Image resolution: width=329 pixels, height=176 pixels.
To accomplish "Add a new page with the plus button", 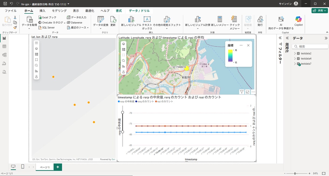I will tap(58, 167).
